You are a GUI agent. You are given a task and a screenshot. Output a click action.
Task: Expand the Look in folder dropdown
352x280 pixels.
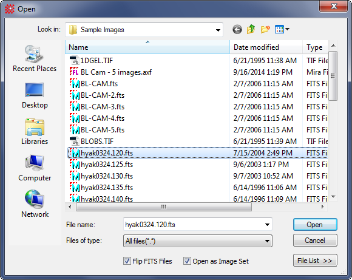[x=218, y=30]
